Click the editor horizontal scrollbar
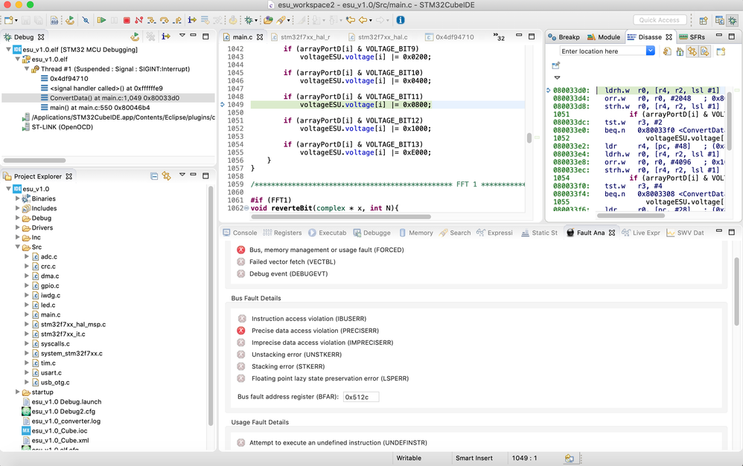Screen dimensions: 743x466 341,217
